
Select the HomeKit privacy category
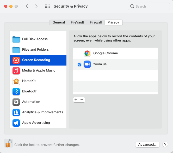point(29,81)
